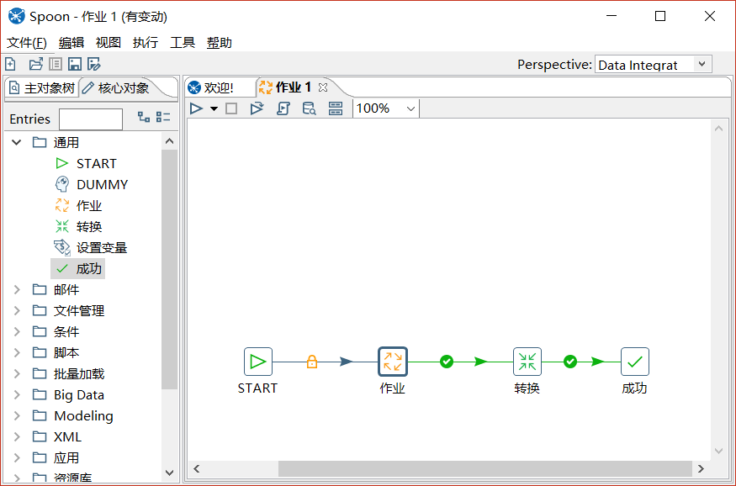736x486 pixels.
Task: Open the 工具 menu
Action: pos(183,43)
